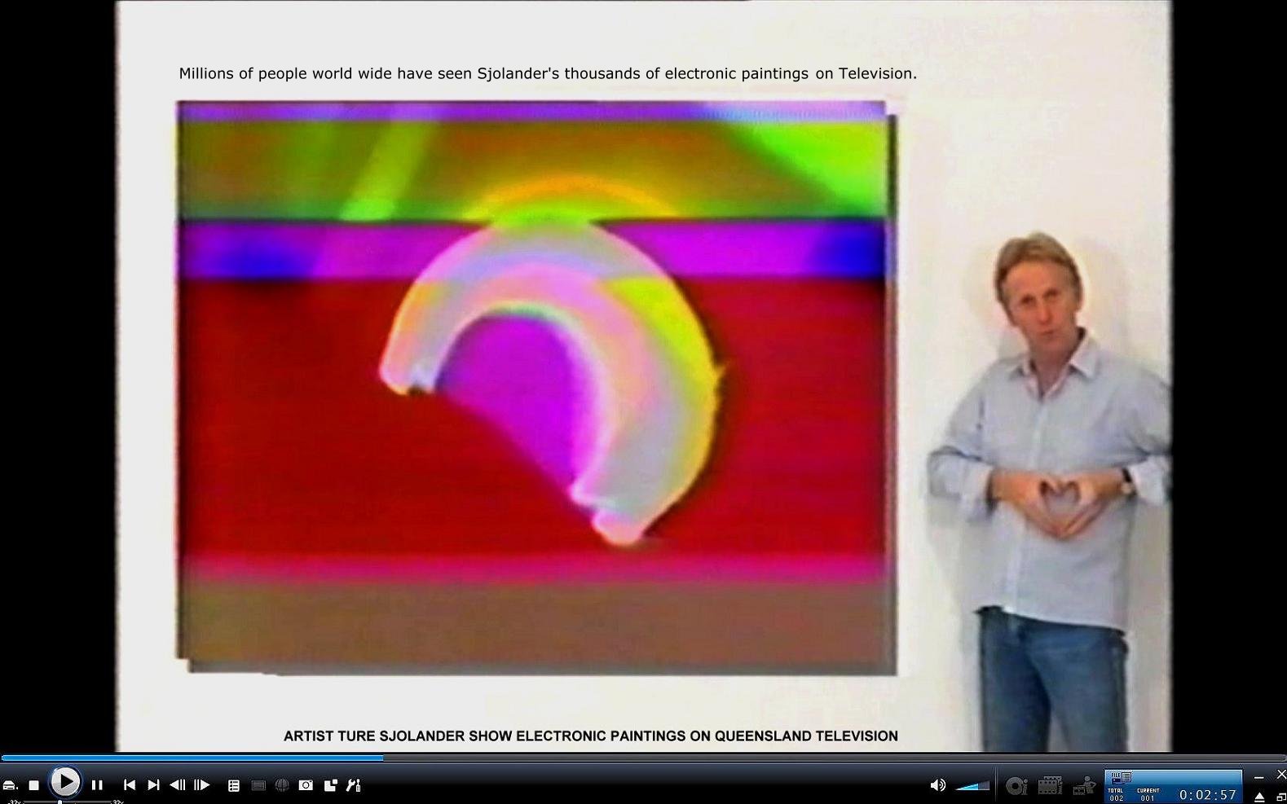Click the large round Play button
Screen dimensions: 1287x804
click(x=64, y=782)
